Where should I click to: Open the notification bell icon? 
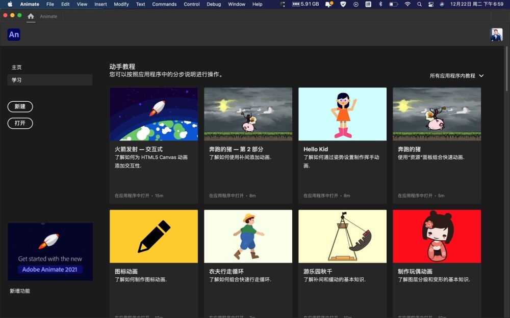[x=330, y=4]
